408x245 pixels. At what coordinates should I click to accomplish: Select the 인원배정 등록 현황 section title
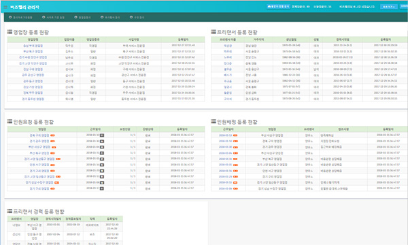[237, 122]
